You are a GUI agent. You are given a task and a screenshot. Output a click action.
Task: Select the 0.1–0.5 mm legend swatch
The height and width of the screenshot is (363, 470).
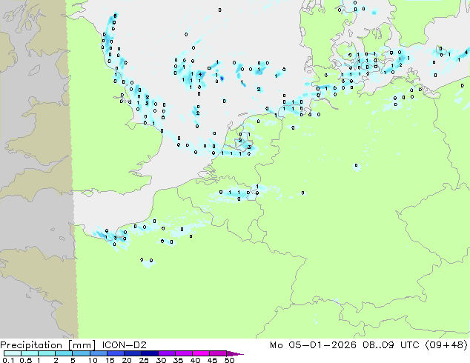click(x=13, y=353)
